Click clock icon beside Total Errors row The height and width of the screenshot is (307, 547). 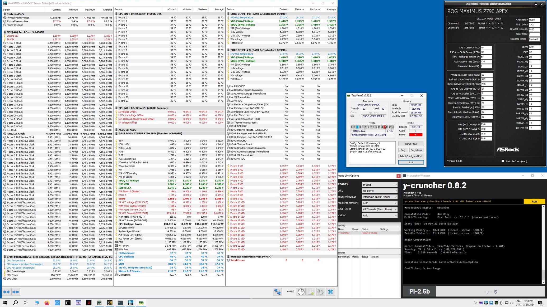tap(228, 260)
